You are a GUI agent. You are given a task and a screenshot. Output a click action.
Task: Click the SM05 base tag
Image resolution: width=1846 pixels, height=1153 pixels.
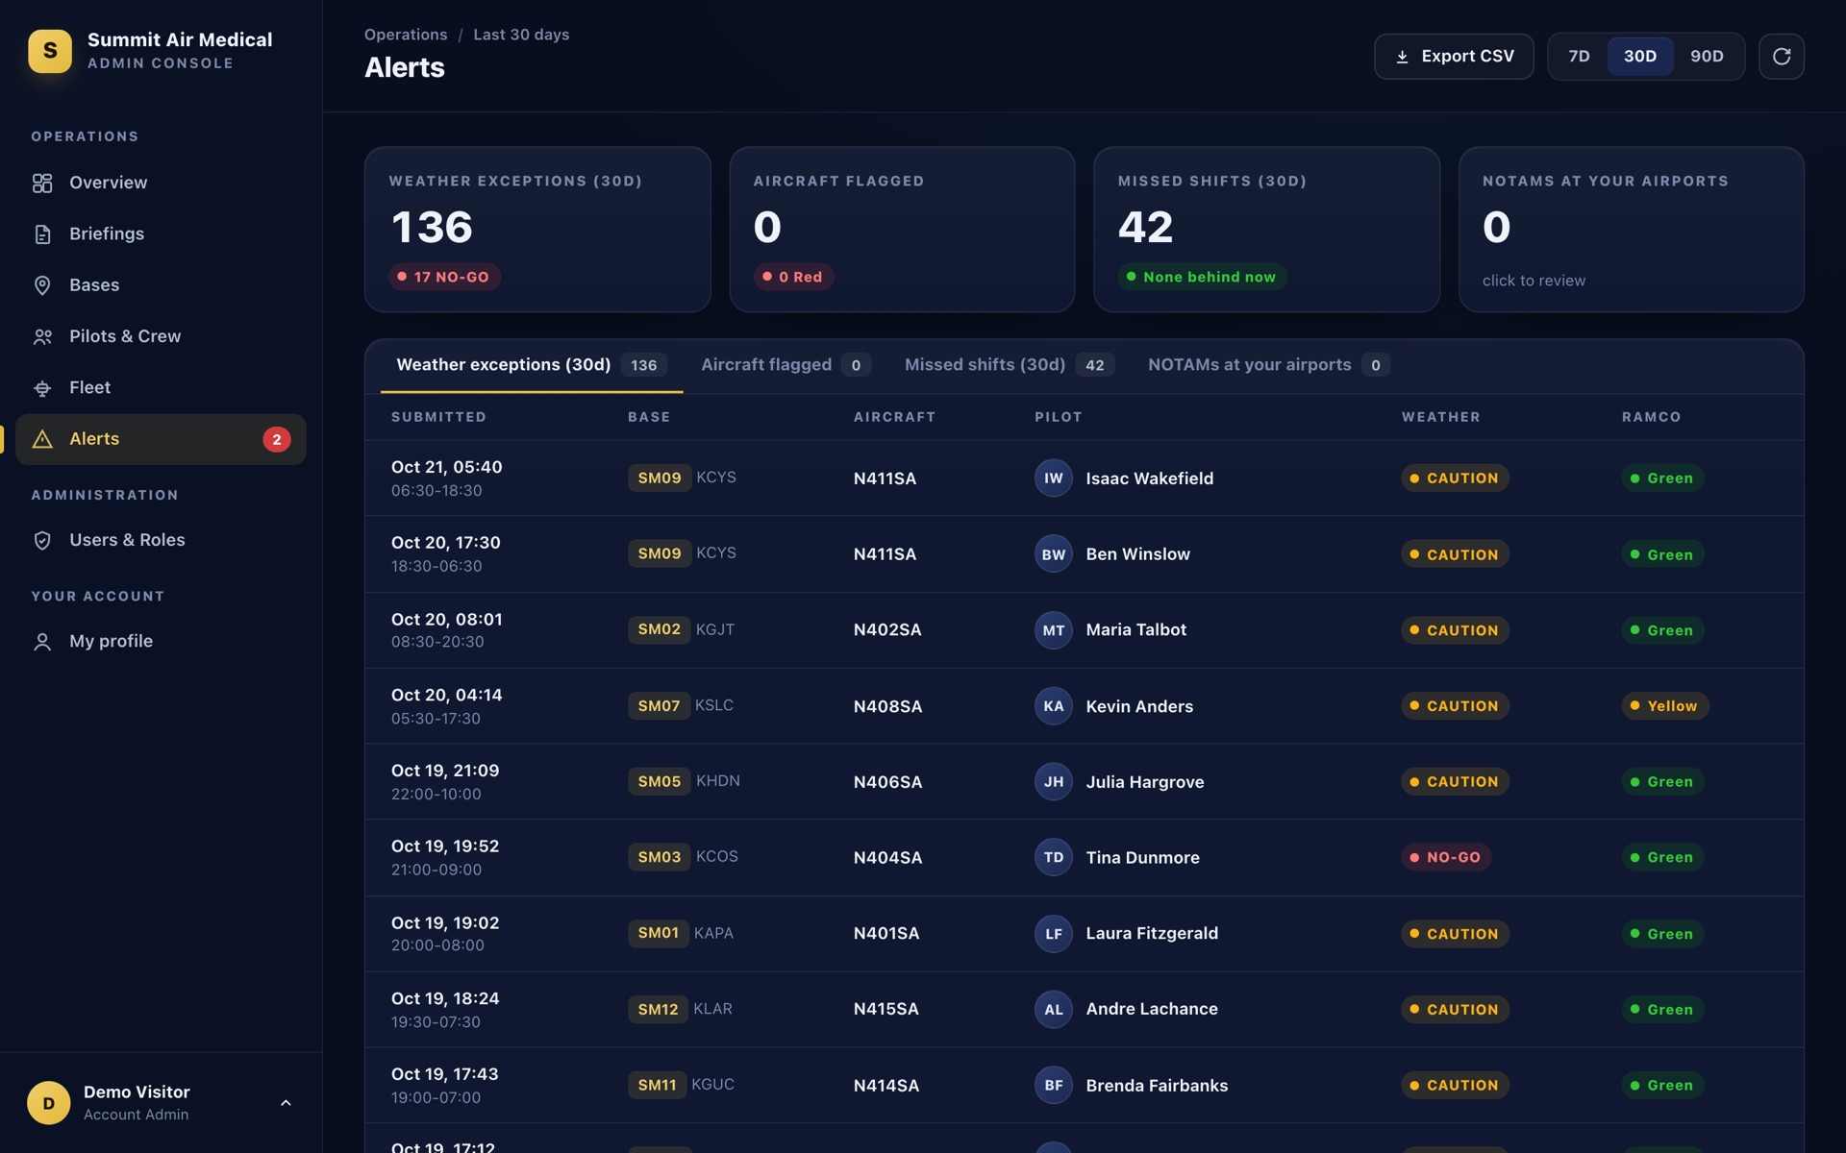660,781
